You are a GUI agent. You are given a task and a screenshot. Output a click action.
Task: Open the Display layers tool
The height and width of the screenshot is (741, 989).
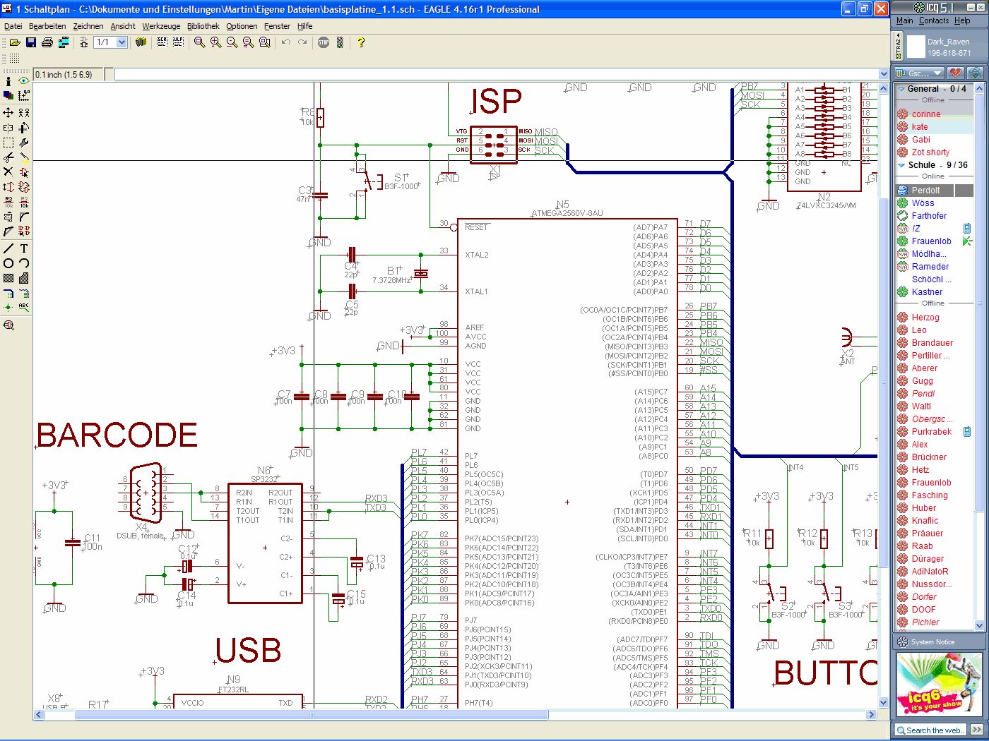pyautogui.click(x=8, y=95)
